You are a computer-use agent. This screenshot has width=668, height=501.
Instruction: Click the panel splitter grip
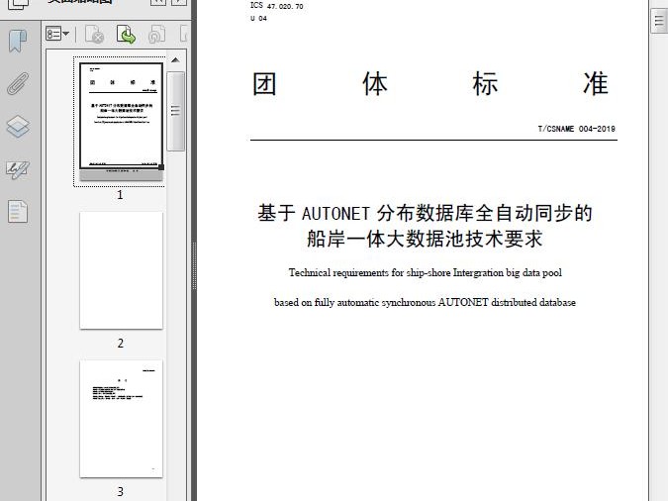(x=194, y=266)
